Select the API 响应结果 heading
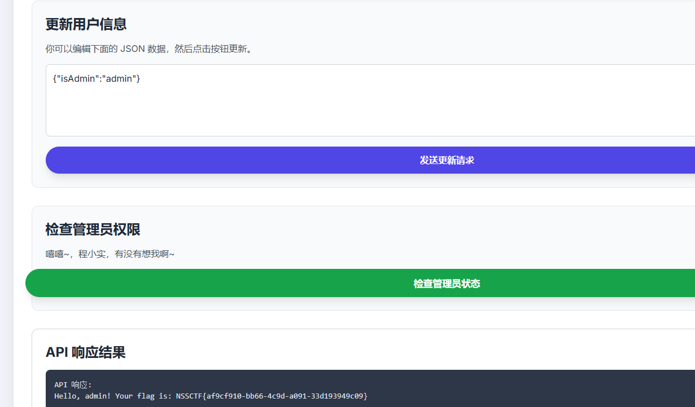Screen dimensions: 695x407 (x=85, y=352)
